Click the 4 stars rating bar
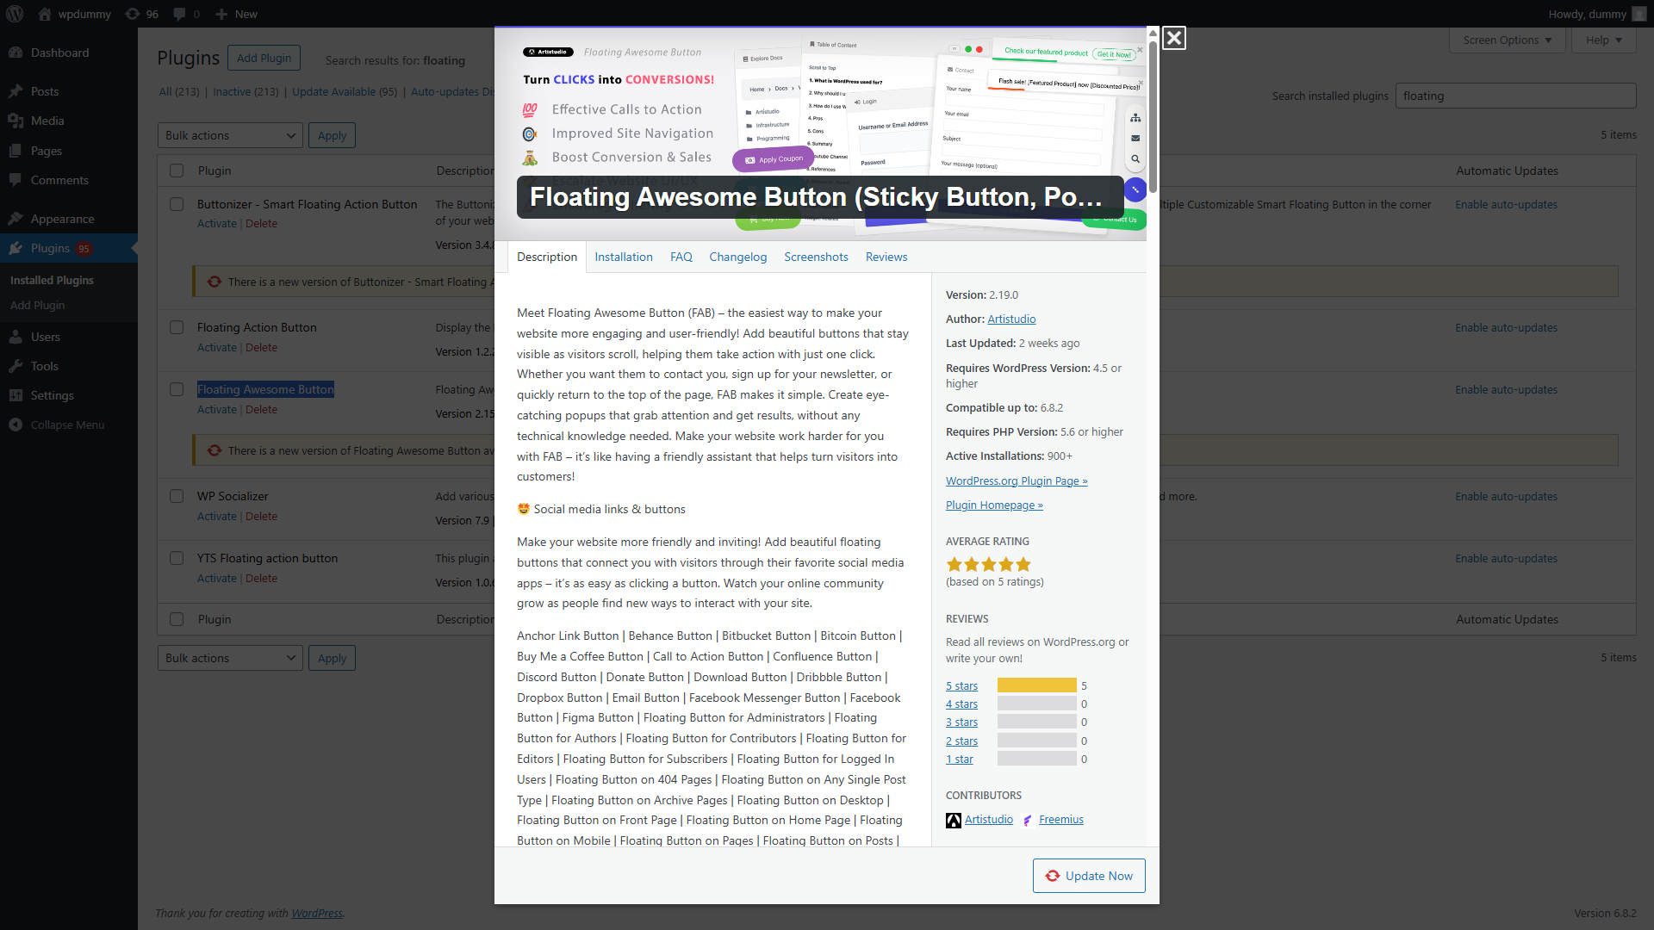Screen dimensions: 1654x930 point(1036,704)
